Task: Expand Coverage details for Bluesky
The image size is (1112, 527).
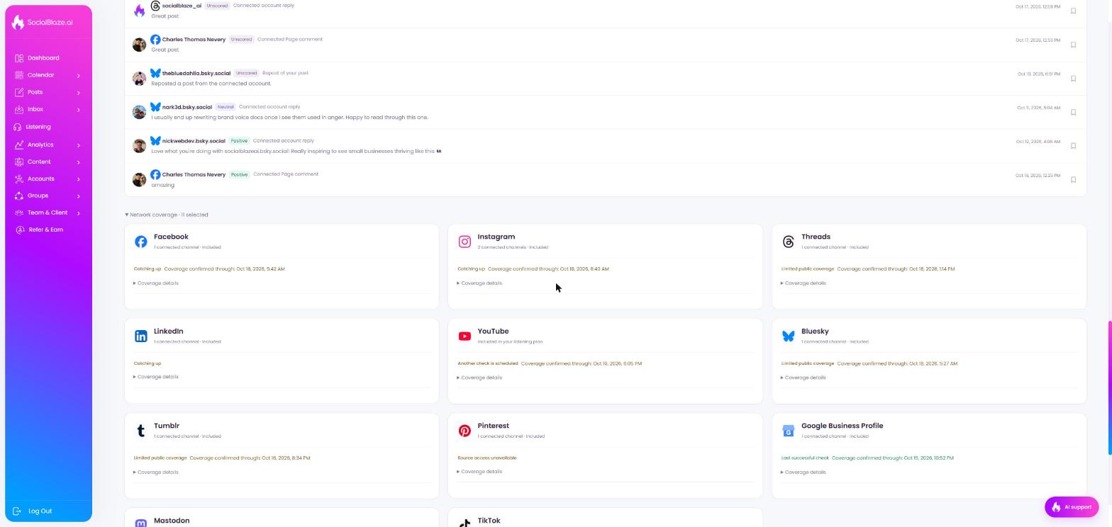Action: click(x=804, y=378)
